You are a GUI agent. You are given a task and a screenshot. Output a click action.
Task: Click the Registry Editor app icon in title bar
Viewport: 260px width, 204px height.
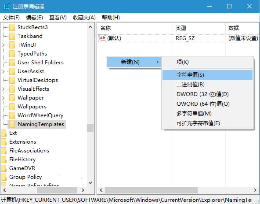point(7,7)
